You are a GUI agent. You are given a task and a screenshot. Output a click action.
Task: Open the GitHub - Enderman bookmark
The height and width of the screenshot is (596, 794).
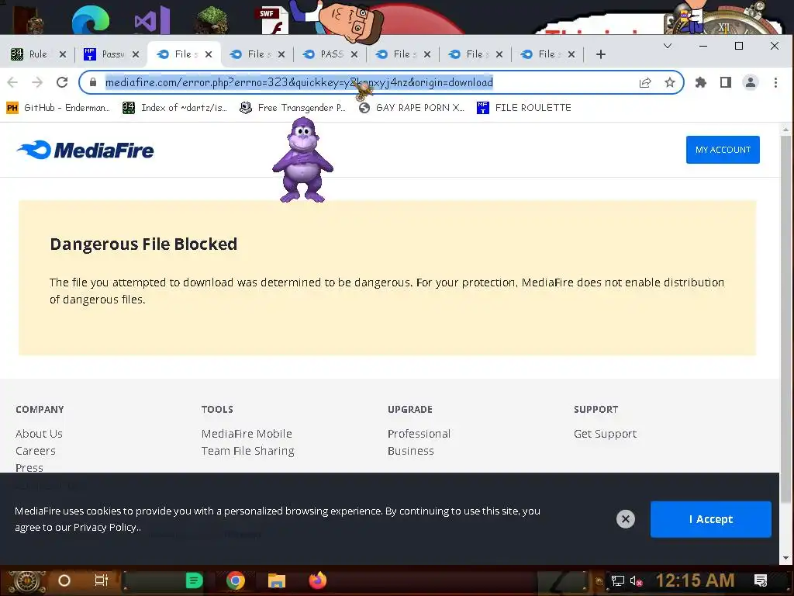58,108
